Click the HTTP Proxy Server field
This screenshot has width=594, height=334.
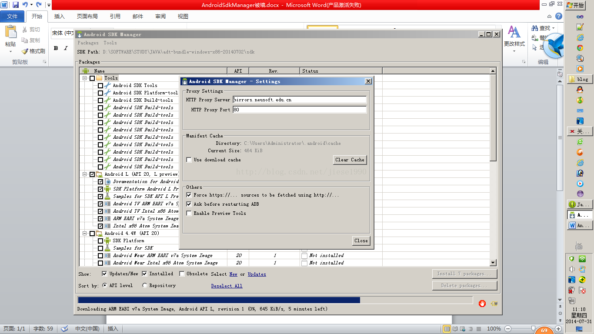[300, 100]
